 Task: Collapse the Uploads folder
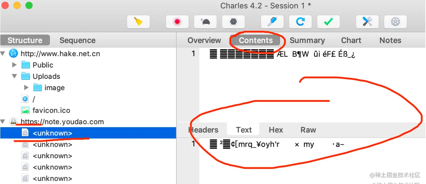[14, 76]
